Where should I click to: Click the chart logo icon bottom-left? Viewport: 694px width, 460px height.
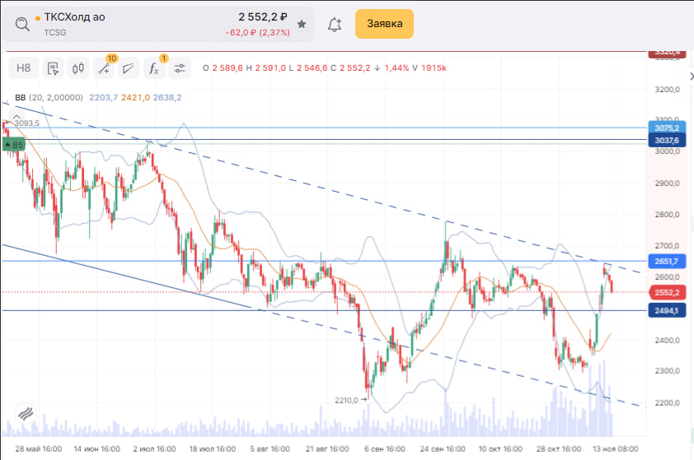pos(25,414)
